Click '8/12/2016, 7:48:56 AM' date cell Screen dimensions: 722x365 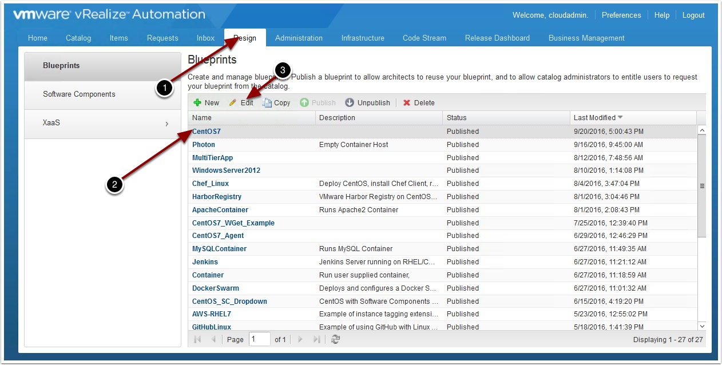point(608,158)
